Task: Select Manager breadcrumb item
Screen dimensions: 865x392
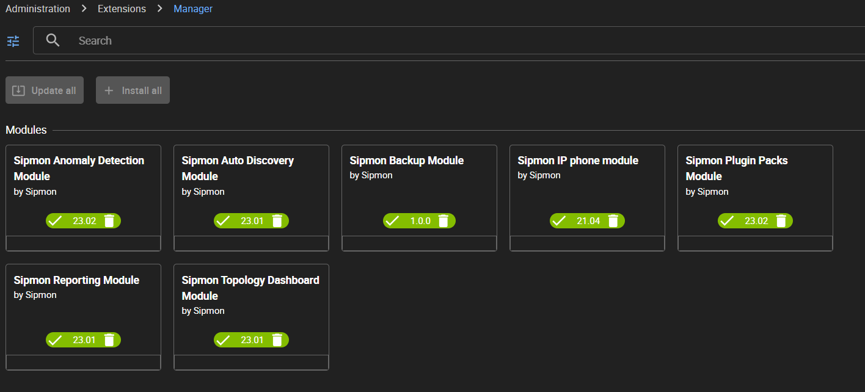Action: point(193,9)
